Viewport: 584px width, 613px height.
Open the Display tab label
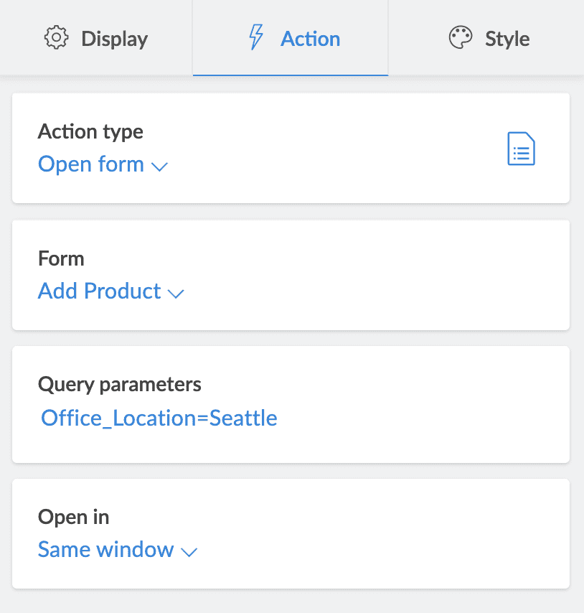[x=114, y=38]
